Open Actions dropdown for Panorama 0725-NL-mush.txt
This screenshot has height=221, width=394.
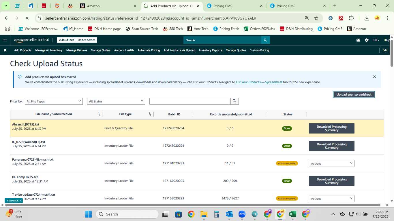point(332,163)
